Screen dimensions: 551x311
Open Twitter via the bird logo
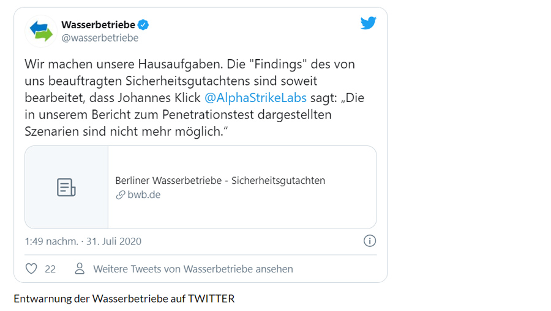[x=368, y=24]
